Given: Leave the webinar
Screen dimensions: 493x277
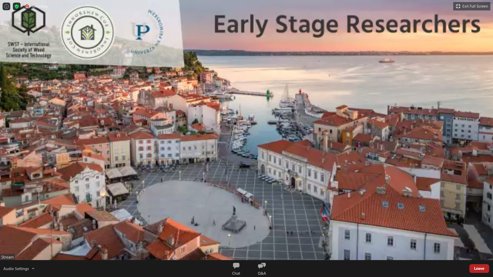Looking at the screenshot, I should (x=479, y=268).
